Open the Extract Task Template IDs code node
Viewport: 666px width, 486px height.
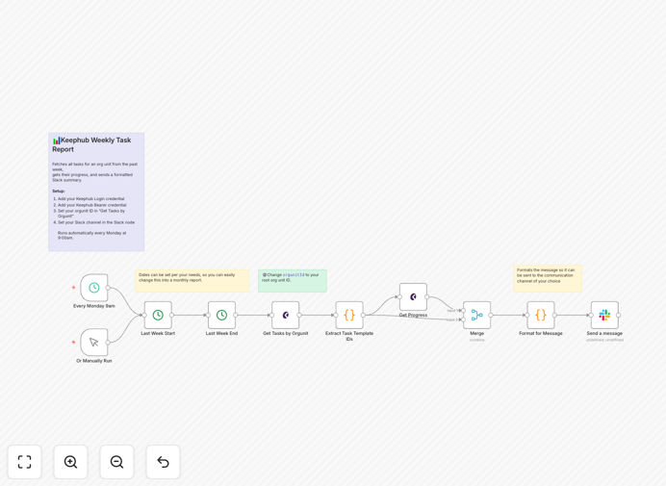pyautogui.click(x=349, y=316)
